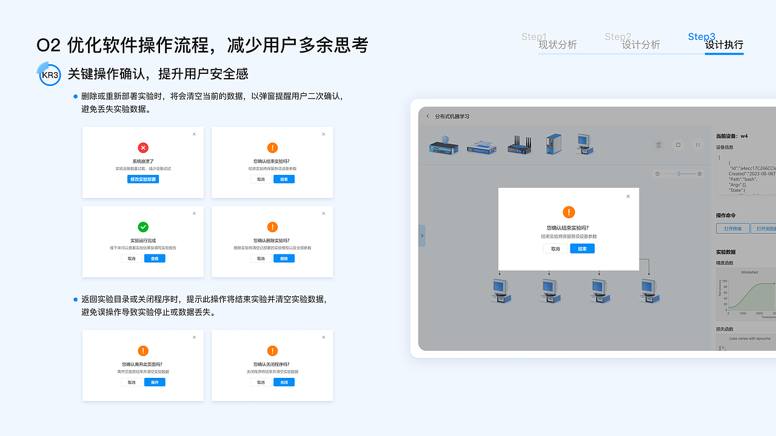Click the back arrow beside 分布式机器学习

tap(428, 116)
